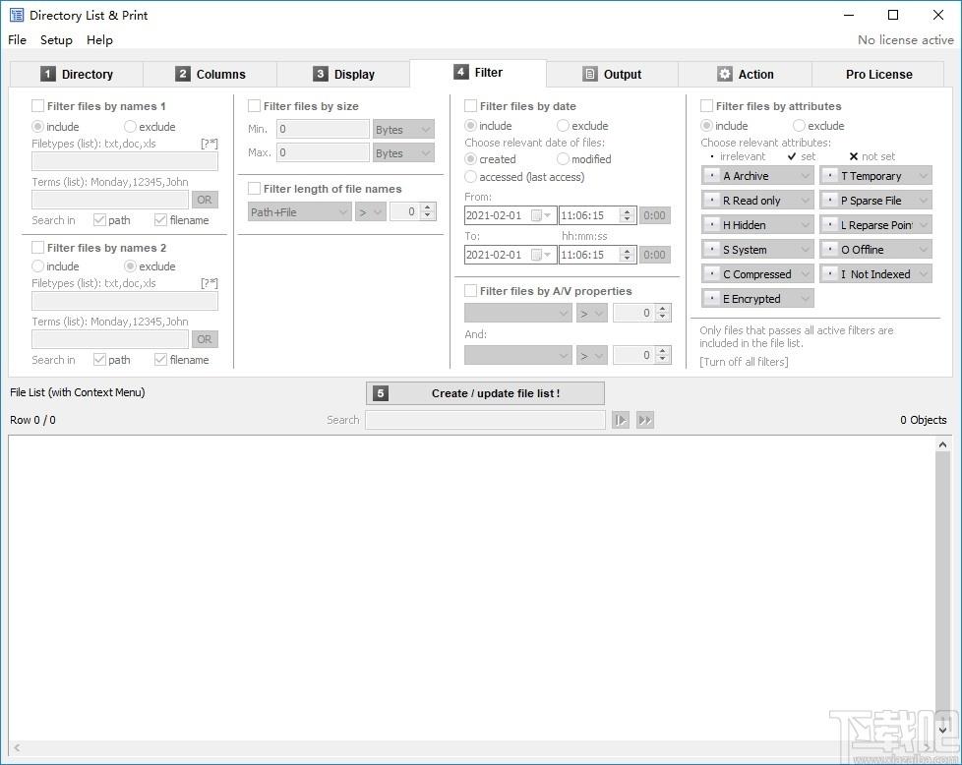Click the E Encrypted attribute state icon
This screenshot has height=765, width=962.
pyautogui.click(x=711, y=298)
